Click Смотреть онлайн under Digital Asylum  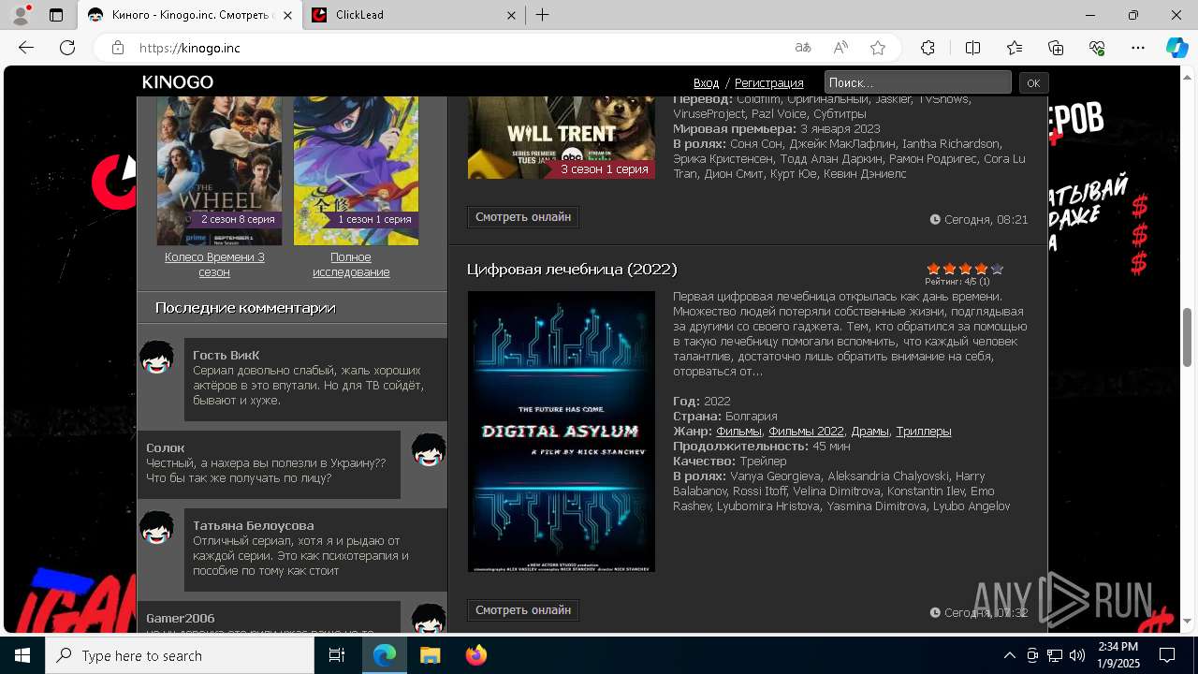(523, 610)
